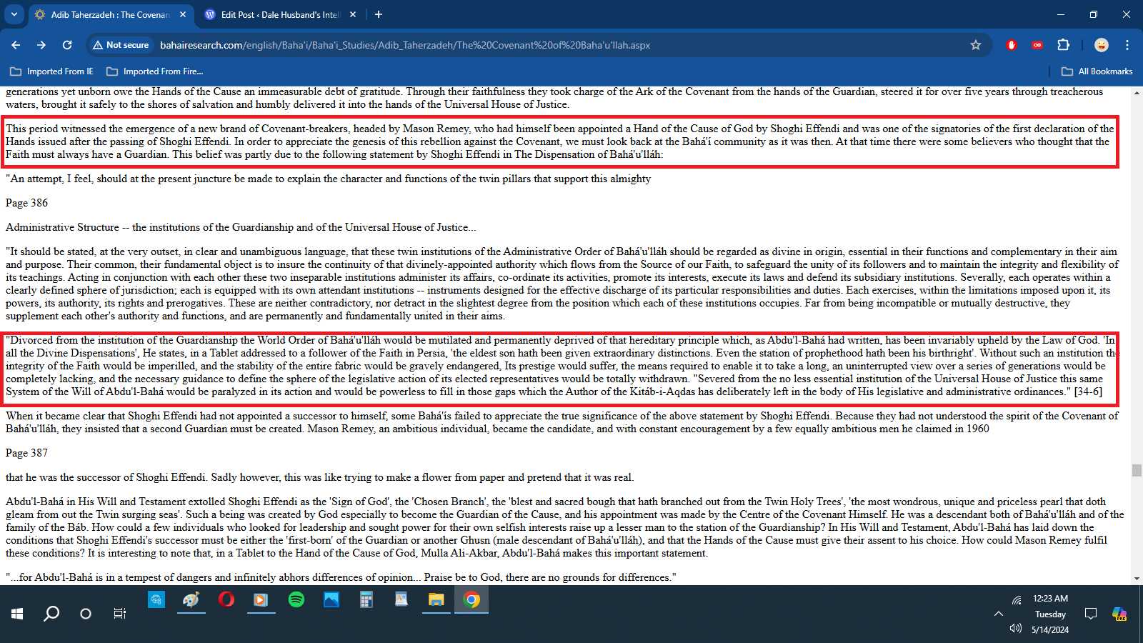
Task: Open a new browser tab
Action: tap(379, 14)
